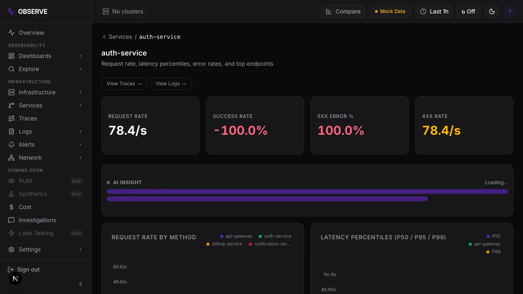Screen dimensions: 523x294
Task: Click the Traces icon in sidebar
Action: [x=11, y=118]
